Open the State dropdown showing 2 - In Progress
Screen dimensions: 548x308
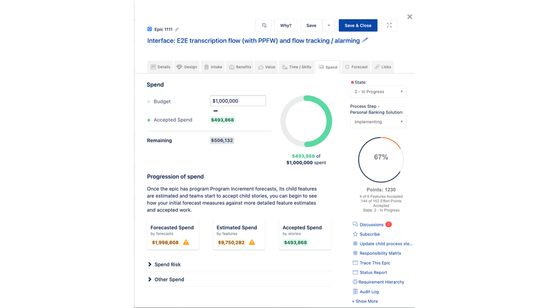(378, 91)
